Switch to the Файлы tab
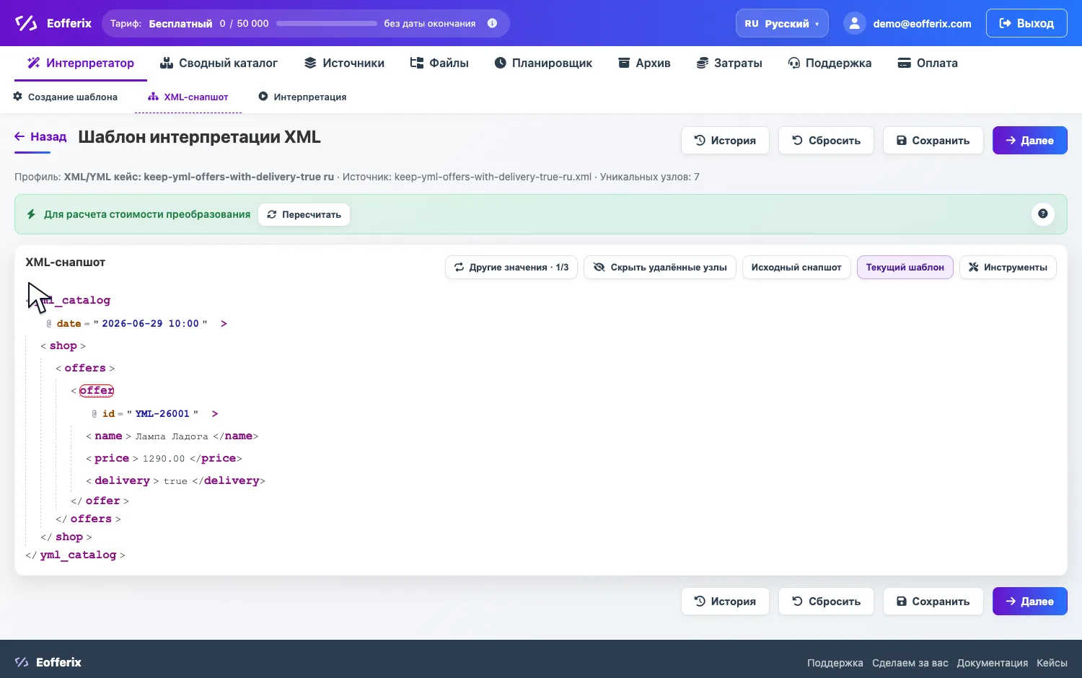 click(439, 63)
